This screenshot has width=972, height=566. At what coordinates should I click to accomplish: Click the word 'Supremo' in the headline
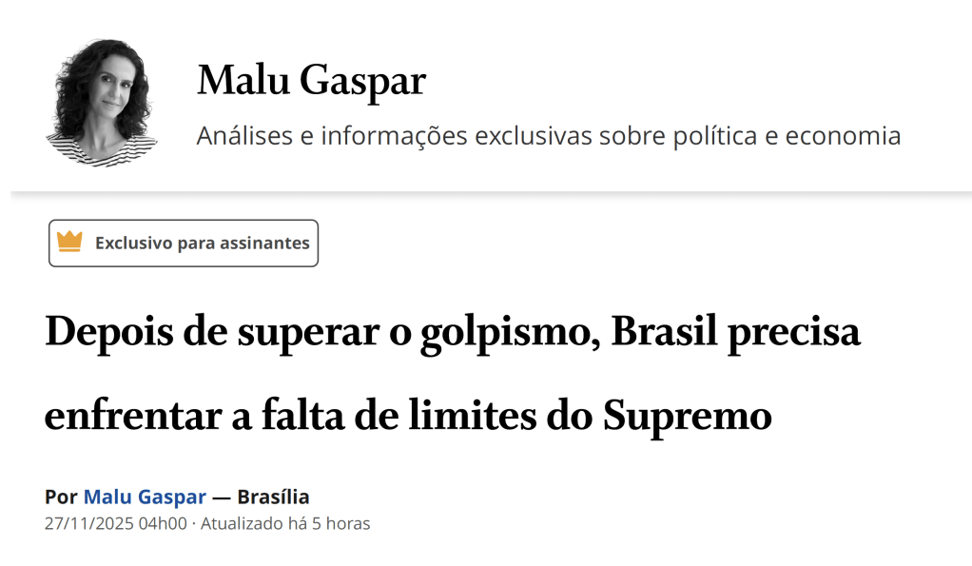point(687,417)
